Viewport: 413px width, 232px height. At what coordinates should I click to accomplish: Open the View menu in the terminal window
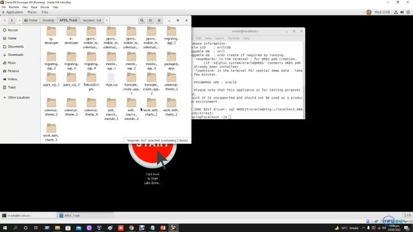coord(208,39)
